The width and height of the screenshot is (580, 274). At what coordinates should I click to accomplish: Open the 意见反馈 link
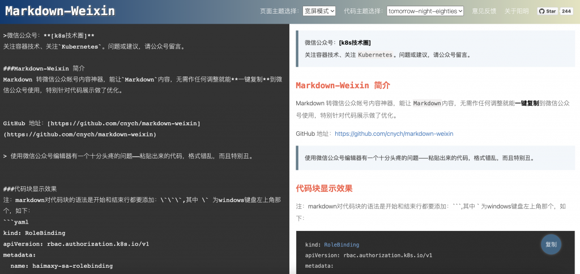tap(484, 11)
